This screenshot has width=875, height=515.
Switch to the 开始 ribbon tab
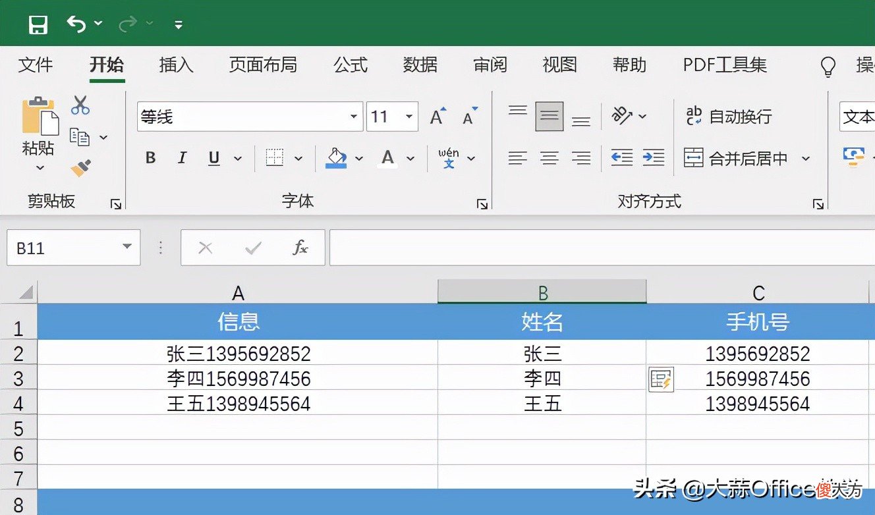[107, 65]
